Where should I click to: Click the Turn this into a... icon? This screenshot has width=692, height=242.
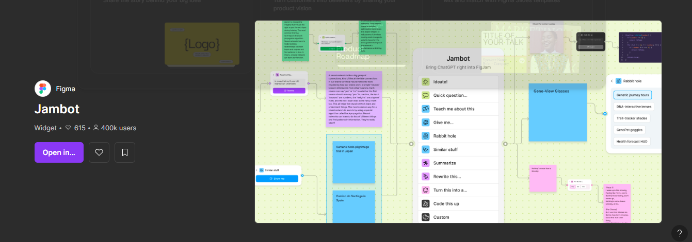pyautogui.click(x=426, y=190)
